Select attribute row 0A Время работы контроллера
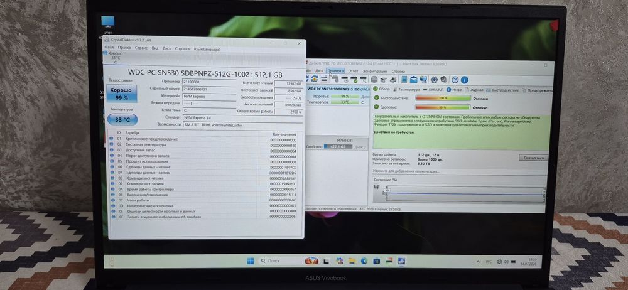The width and height of the screenshot is (628, 290). 204,189
